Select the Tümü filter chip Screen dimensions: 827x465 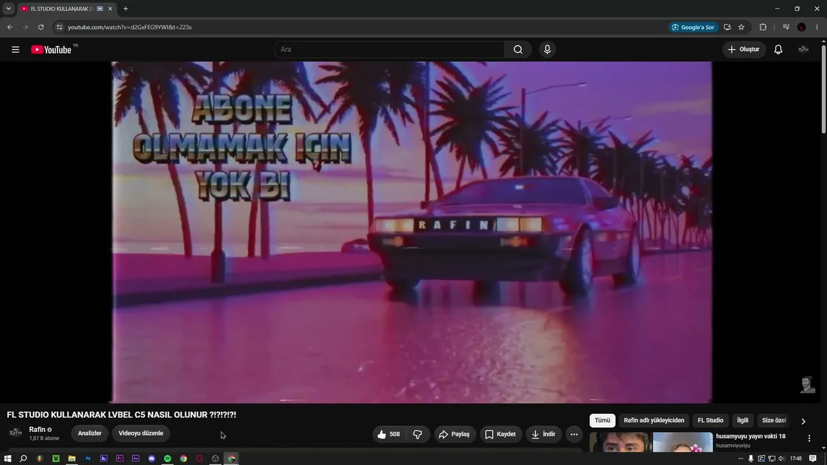tap(602, 420)
